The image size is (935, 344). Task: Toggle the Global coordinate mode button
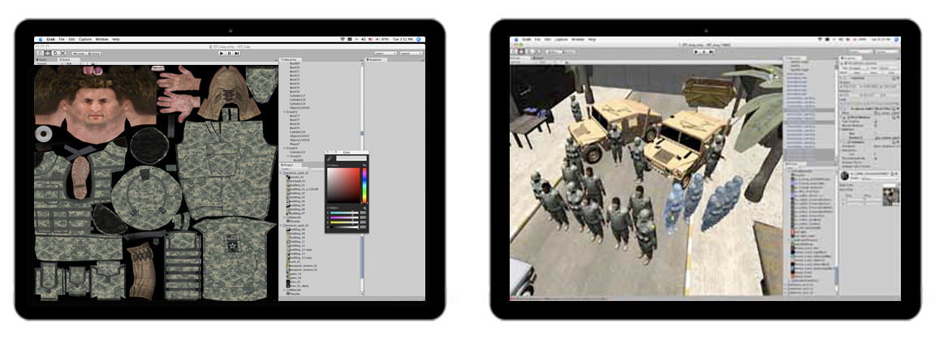coord(94,54)
